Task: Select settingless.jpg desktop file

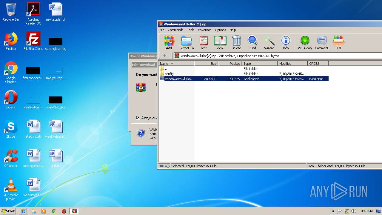Action: (x=56, y=44)
